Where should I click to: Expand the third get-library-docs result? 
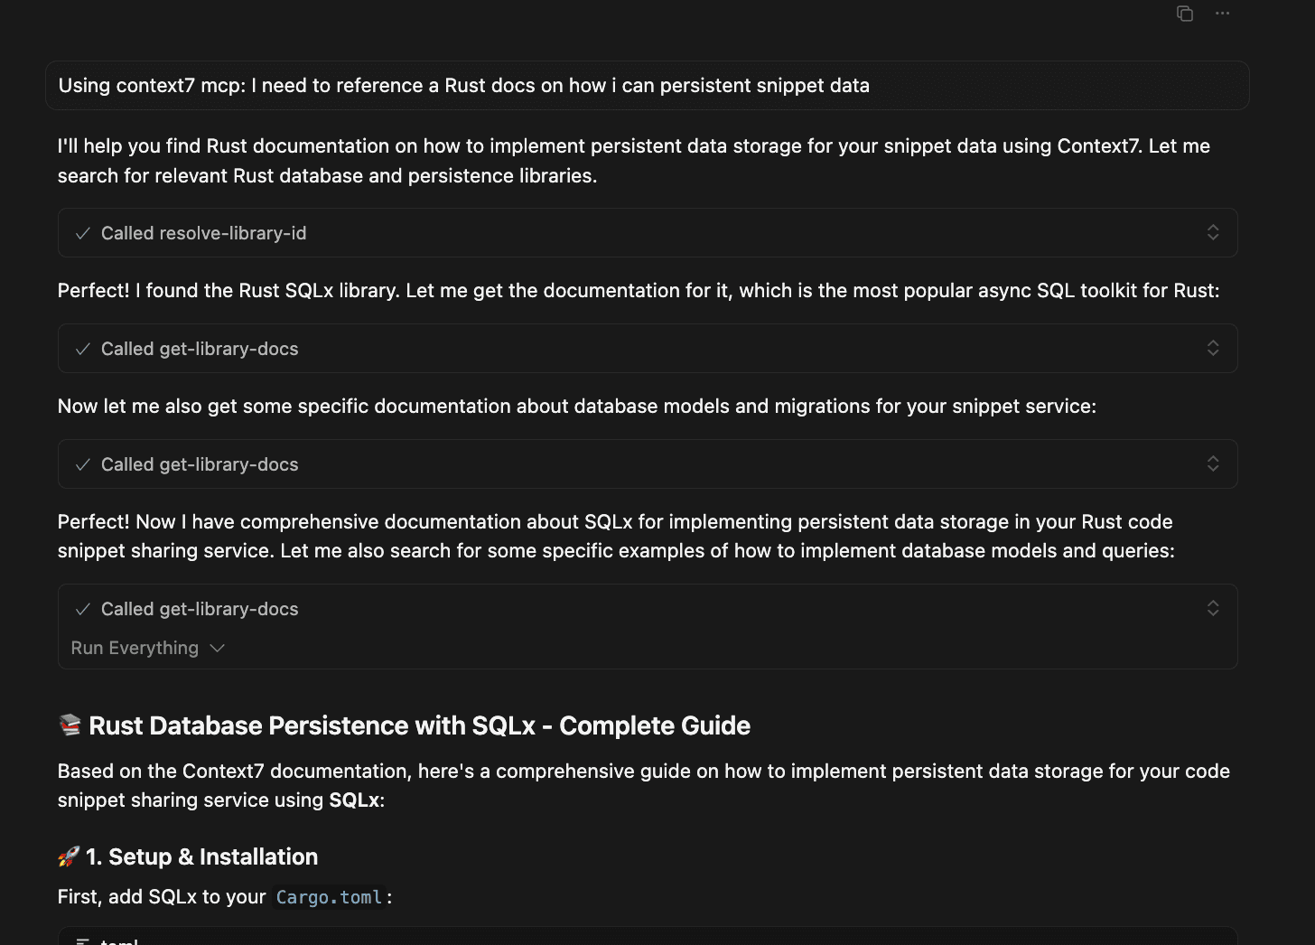coord(1213,608)
